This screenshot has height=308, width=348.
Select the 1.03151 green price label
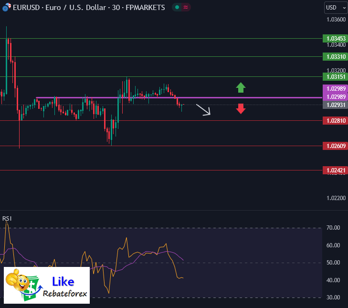point(335,77)
